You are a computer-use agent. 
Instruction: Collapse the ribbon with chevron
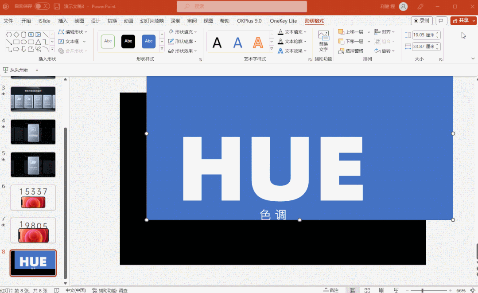click(473, 59)
